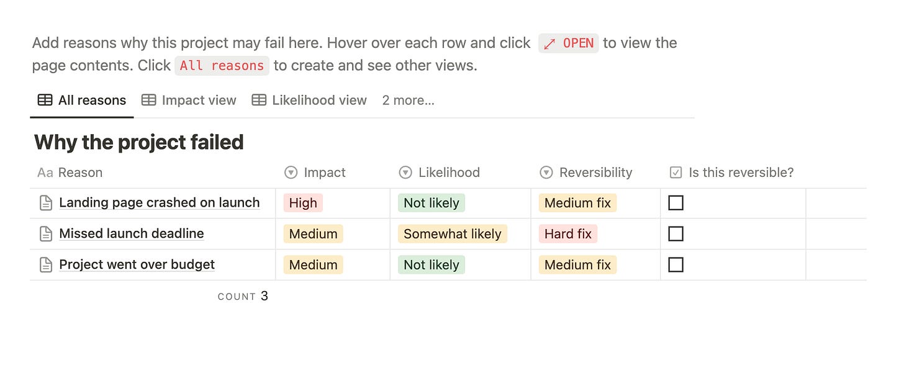
Task: Click the OPEN button in the instructions
Action: [x=568, y=43]
